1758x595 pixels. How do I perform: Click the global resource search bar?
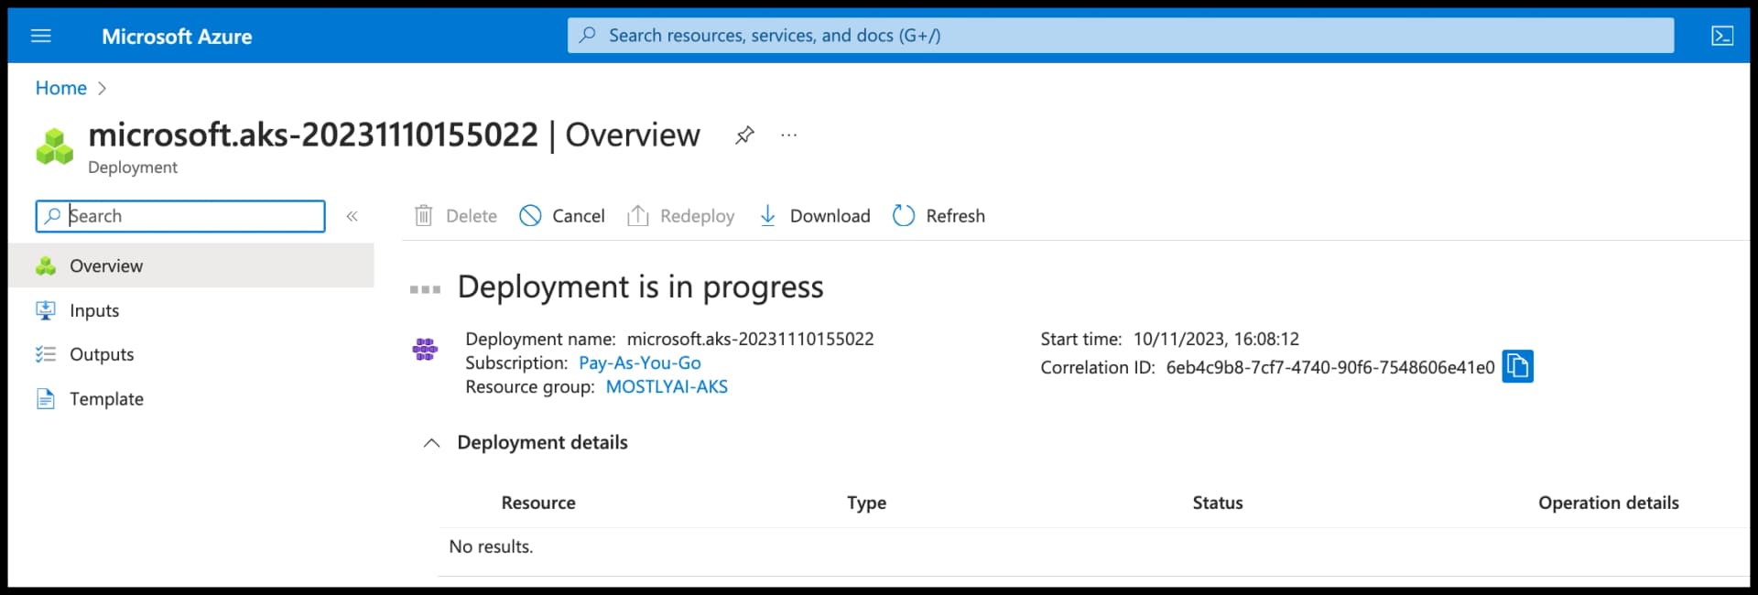pos(1120,36)
